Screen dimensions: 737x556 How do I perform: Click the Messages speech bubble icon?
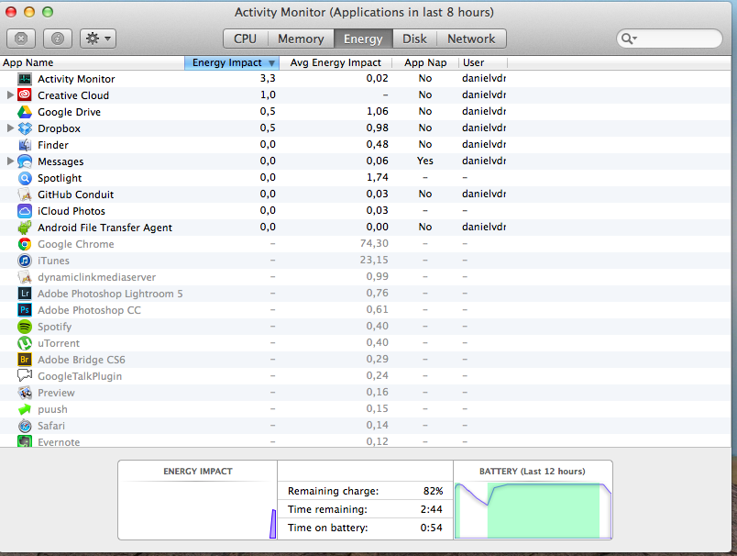[25, 161]
